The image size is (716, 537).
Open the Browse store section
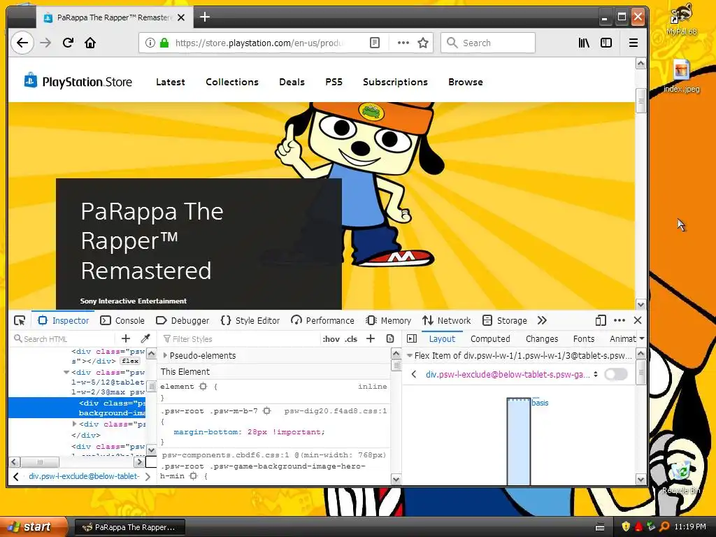(x=465, y=82)
